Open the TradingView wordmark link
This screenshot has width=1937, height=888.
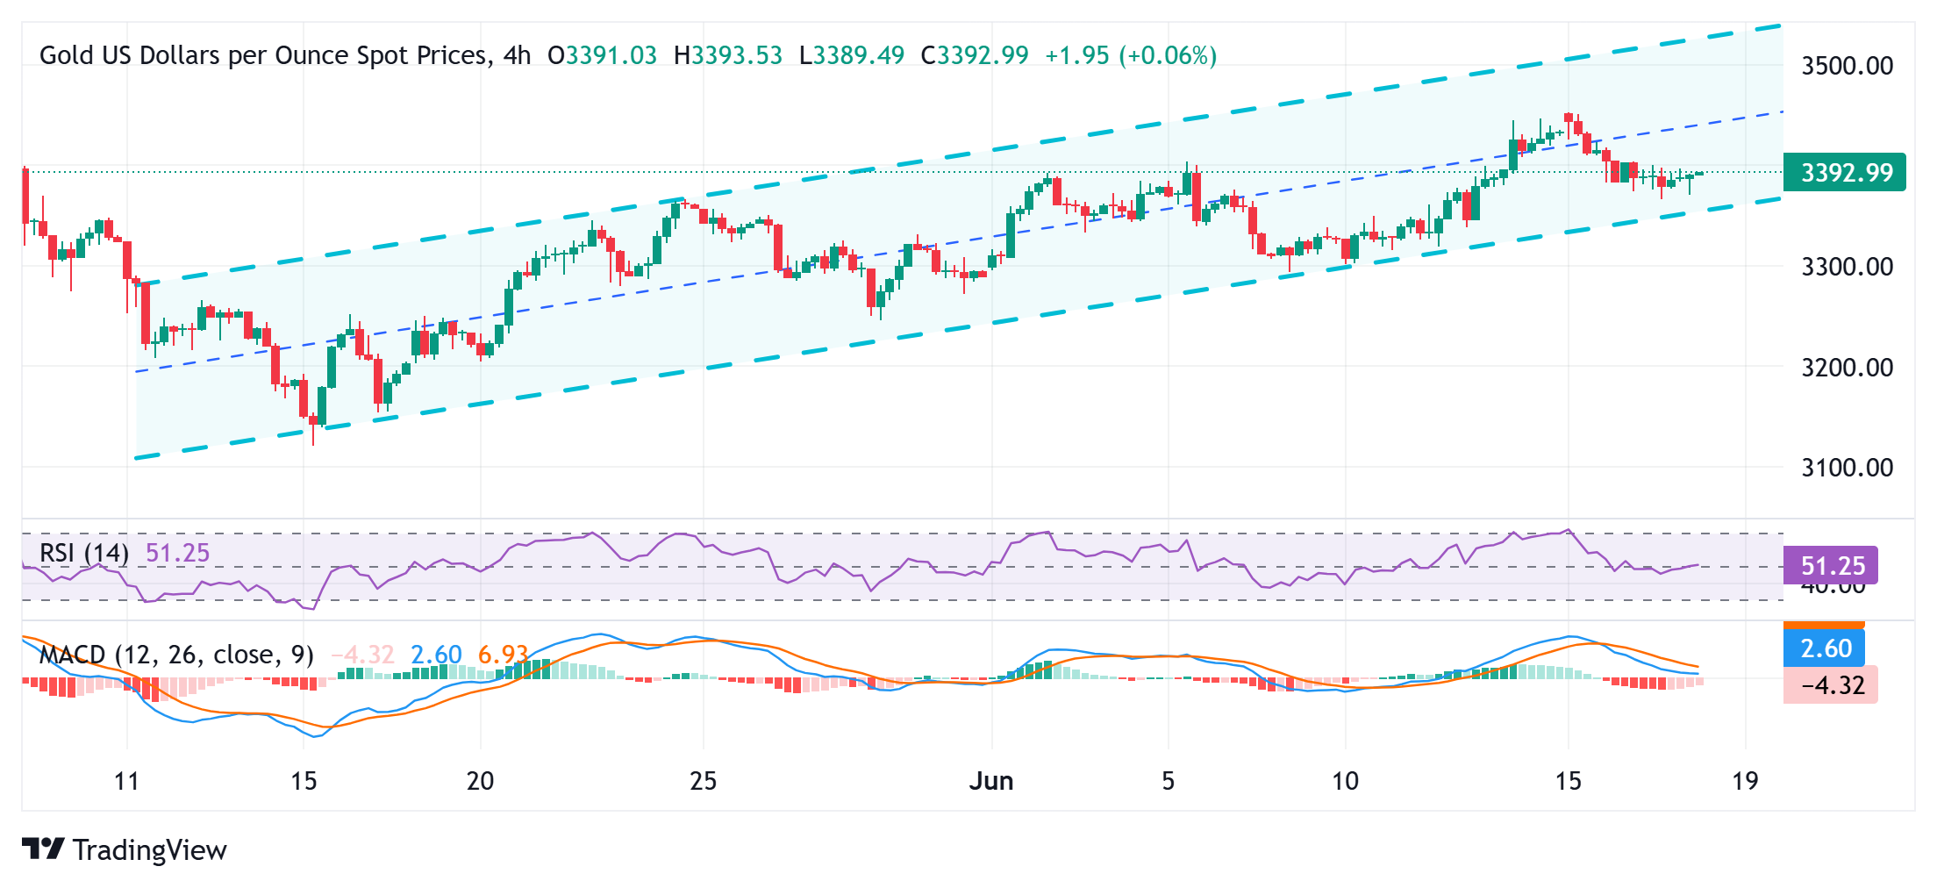[149, 850]
